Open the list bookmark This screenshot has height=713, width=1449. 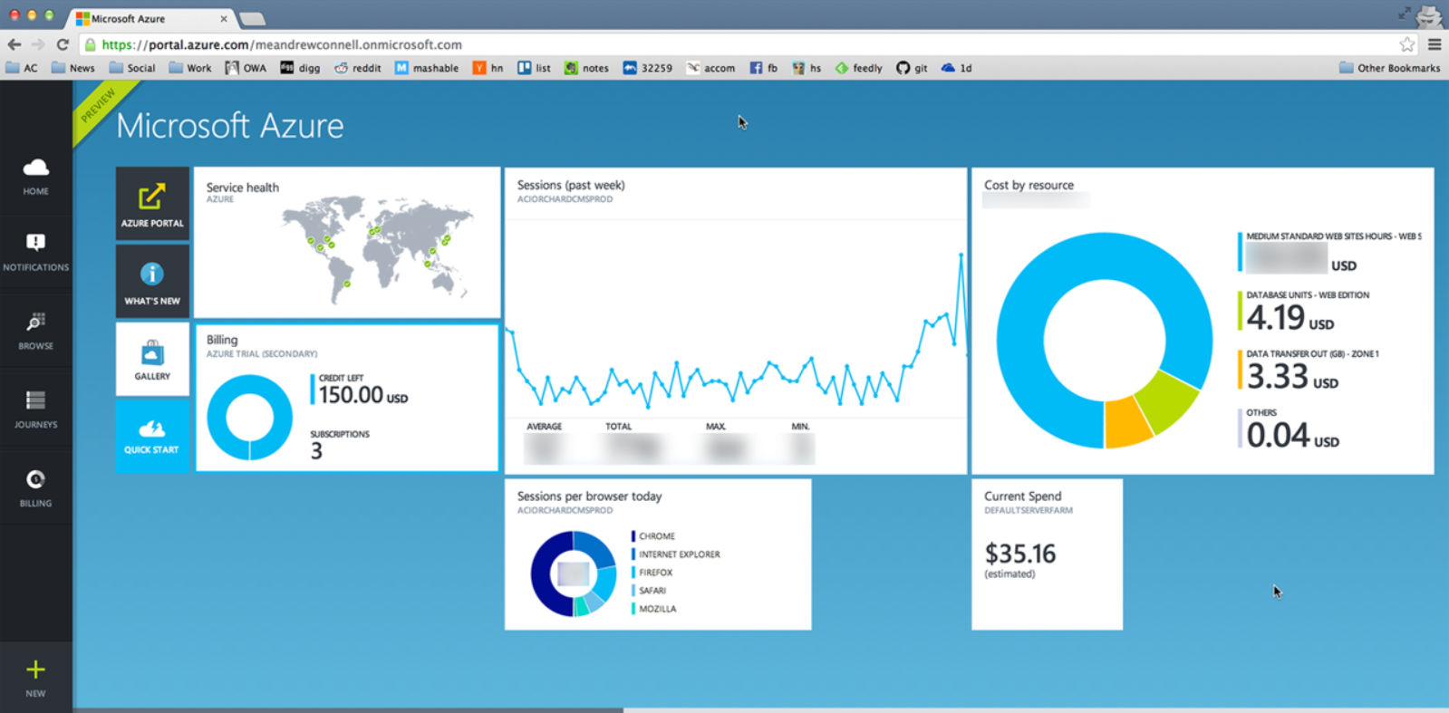click(x=534, y=68)
